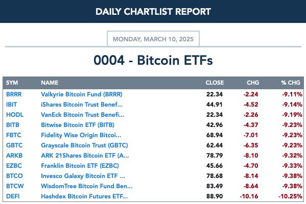Screen dimensions: 306x204
Task: Select ARK 21Shares Bitcoin ETF name
Action: [85, 156]
